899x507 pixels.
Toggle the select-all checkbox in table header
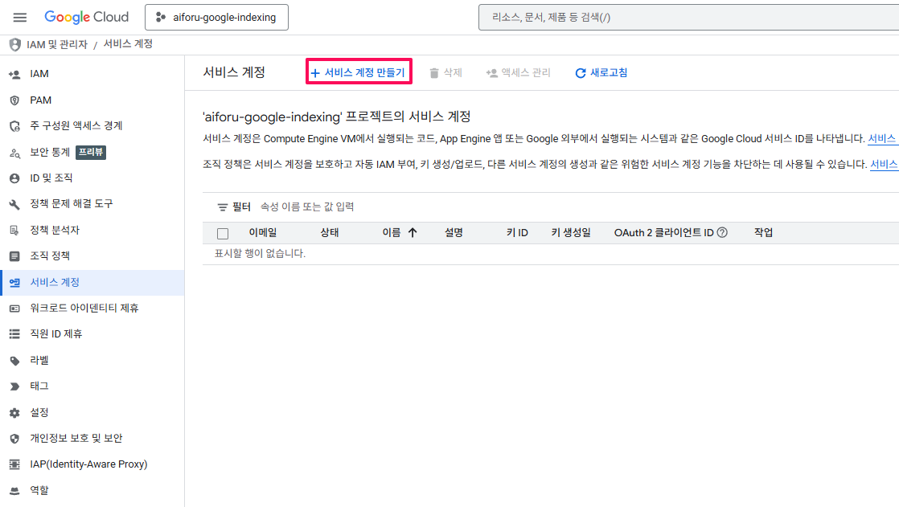pos(223,234)
